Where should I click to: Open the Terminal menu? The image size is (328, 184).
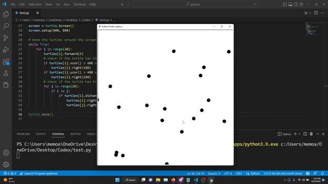click(x=79, y=5)
